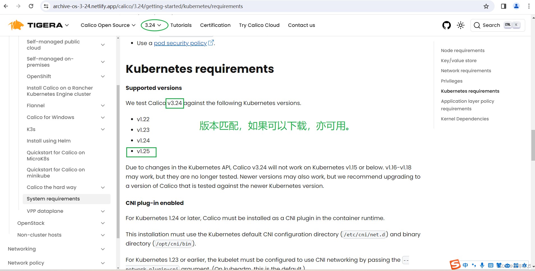Expand Calico for Windows section
Screen dimensions: 535x271
pyautogui.click(x=103, y=117)
